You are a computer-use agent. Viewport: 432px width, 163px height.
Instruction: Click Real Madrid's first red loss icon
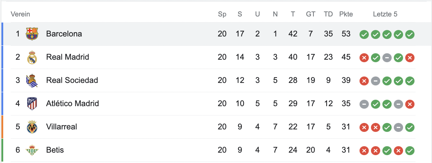[x=364, y=58]
